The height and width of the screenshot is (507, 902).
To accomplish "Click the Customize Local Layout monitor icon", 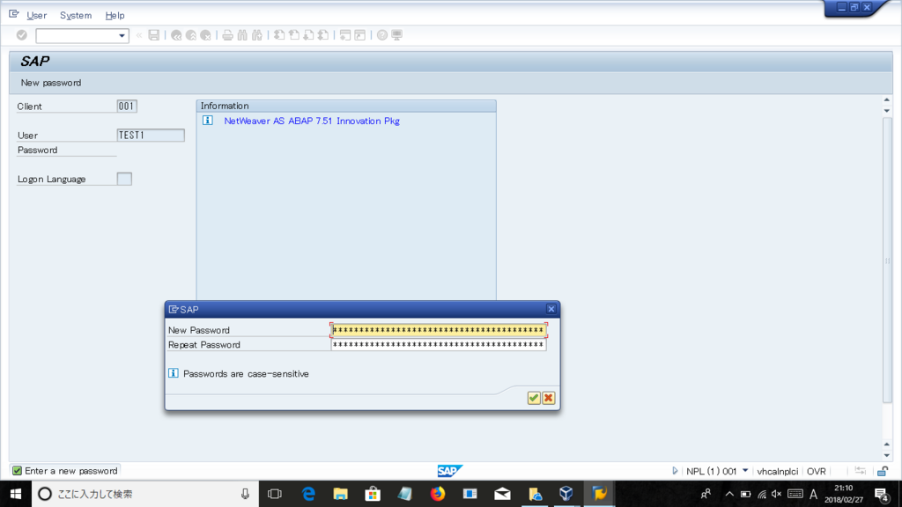I will 397,35.
